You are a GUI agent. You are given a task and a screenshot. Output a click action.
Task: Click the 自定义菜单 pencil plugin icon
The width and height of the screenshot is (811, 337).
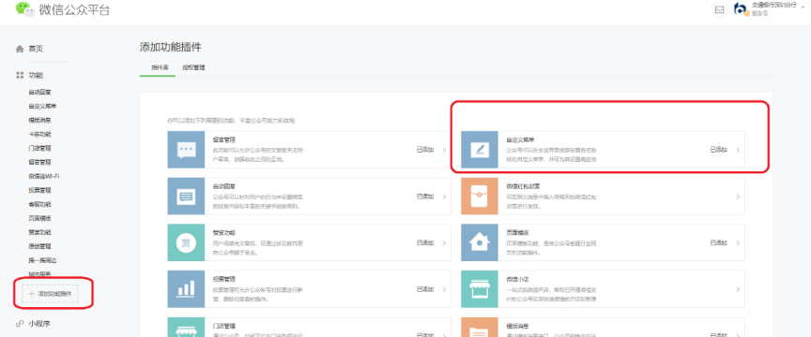[480, 150]
